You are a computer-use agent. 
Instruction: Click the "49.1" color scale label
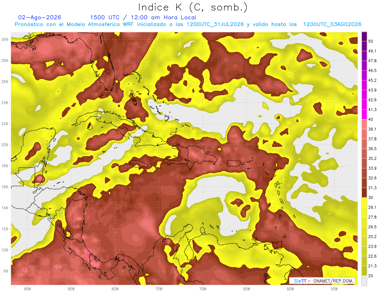tap(372, 51)
